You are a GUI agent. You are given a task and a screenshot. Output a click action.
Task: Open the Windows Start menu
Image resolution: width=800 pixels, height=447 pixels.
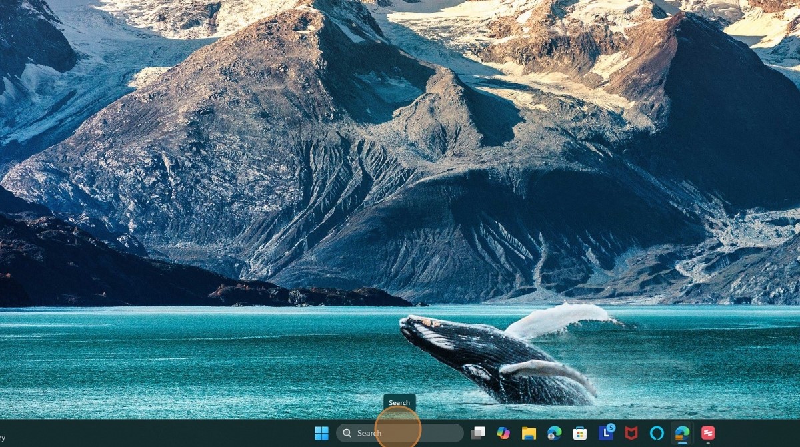pos(321,433)
